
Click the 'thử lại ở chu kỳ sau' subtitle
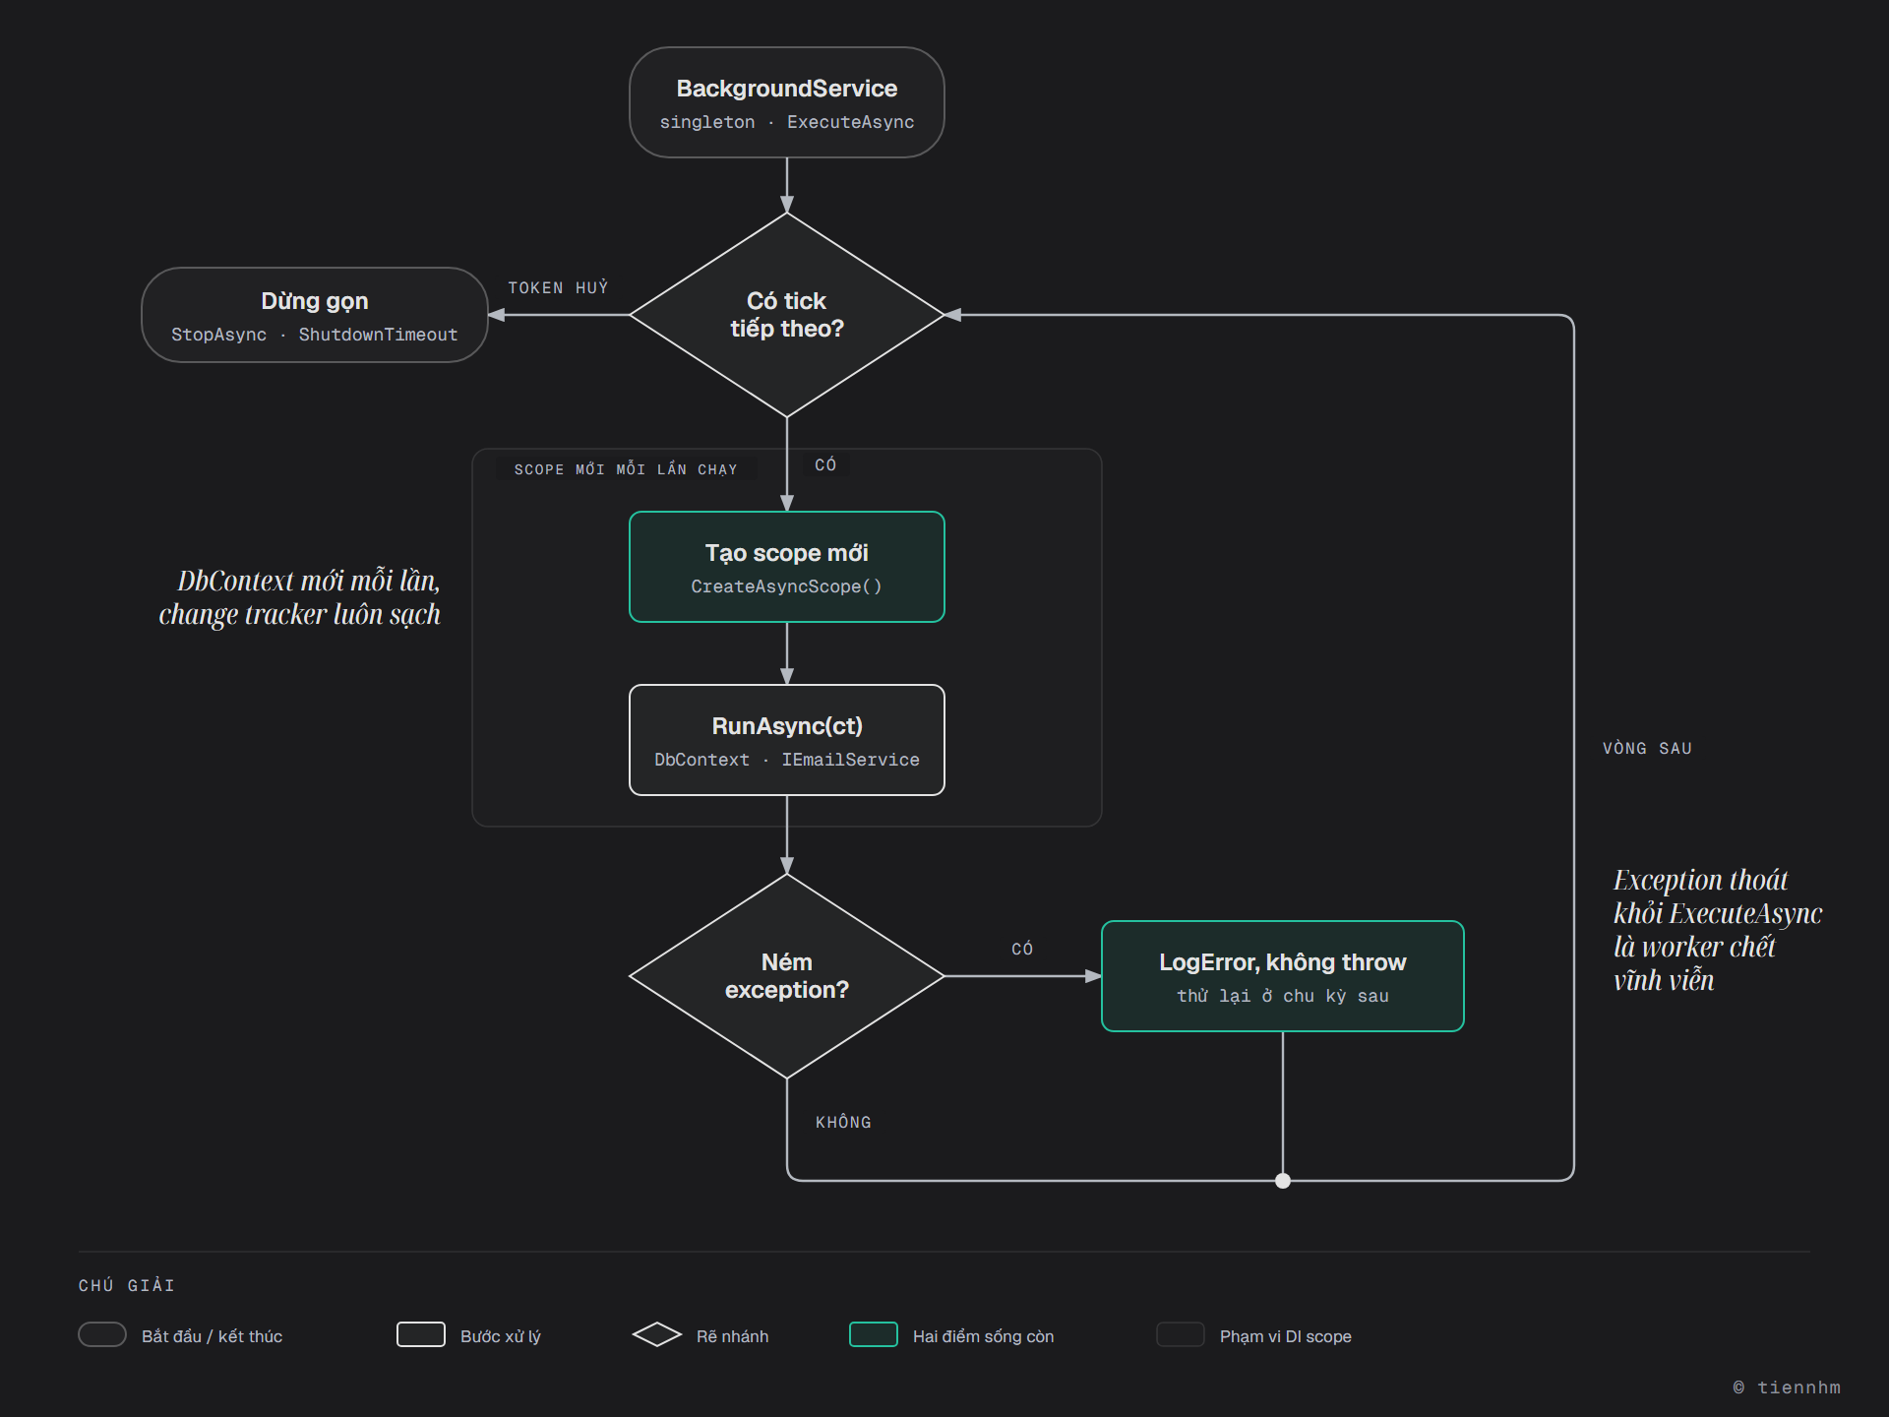[x=1283, y=996]
